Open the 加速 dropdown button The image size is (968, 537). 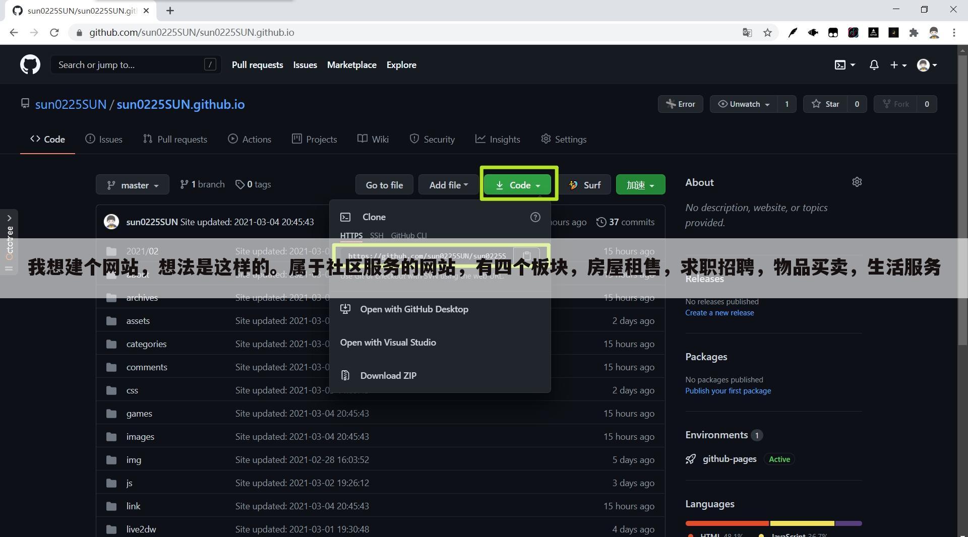(x=640, y=185)
